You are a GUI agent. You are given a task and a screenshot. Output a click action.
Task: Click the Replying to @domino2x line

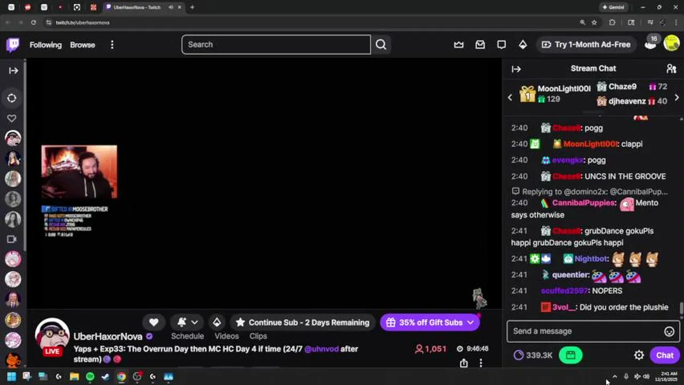point(590,191)
